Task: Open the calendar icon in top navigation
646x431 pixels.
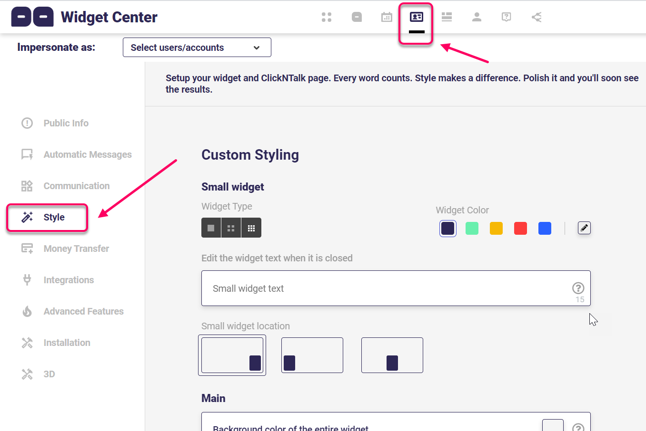Action: [387, 17]
